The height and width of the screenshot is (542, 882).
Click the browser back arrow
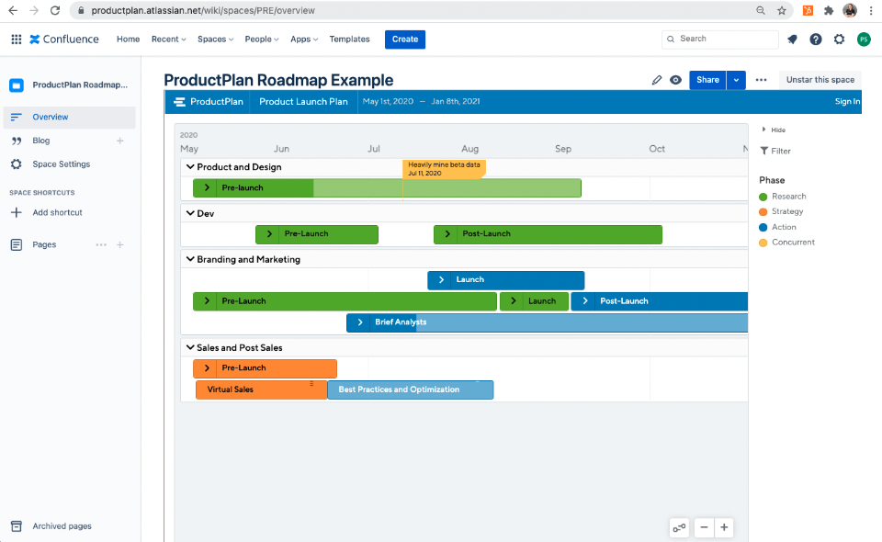12,10
